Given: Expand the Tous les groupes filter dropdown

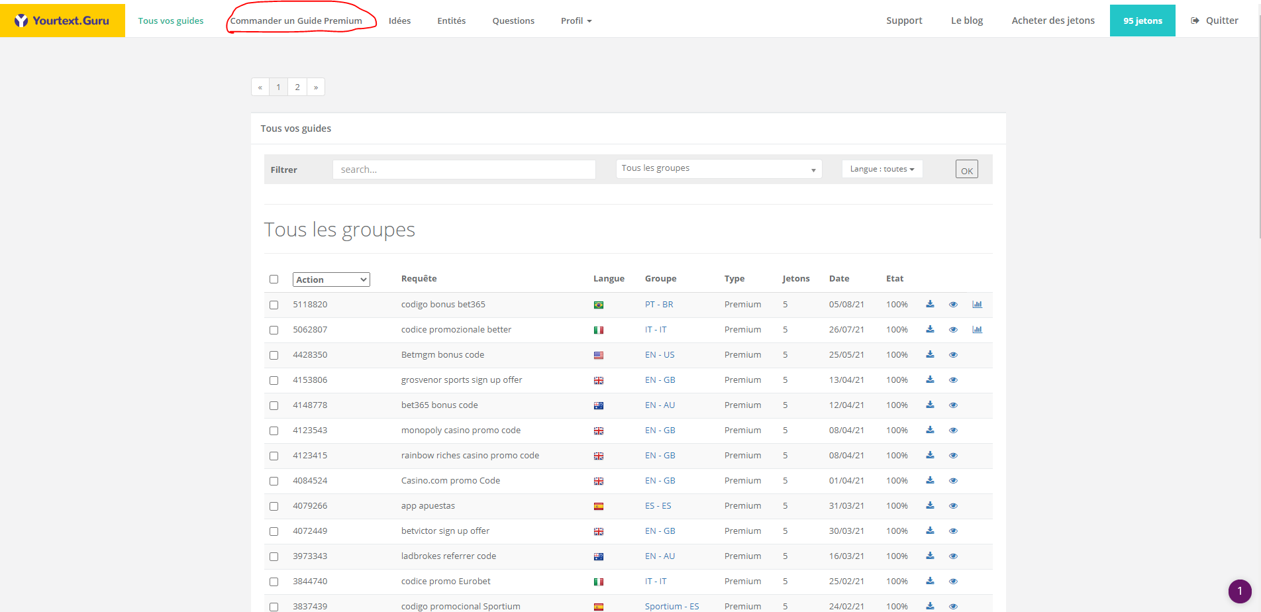Looking at the screenshot, I should pos(719,169).
